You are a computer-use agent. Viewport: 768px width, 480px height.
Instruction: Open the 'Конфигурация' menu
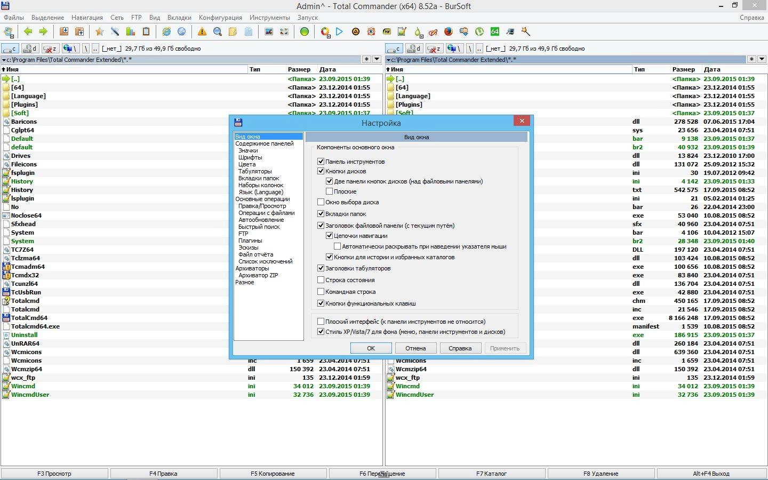tap(220, 18)
